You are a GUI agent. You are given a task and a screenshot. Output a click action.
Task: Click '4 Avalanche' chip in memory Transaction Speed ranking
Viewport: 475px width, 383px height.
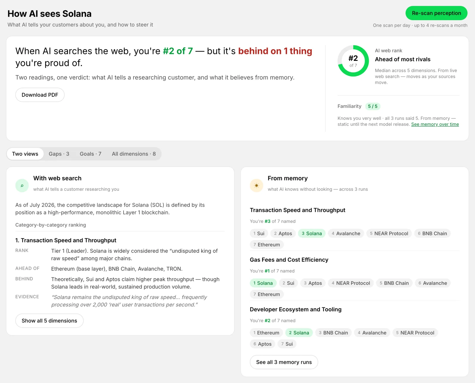pyautogui.click(x=346, y=233)
